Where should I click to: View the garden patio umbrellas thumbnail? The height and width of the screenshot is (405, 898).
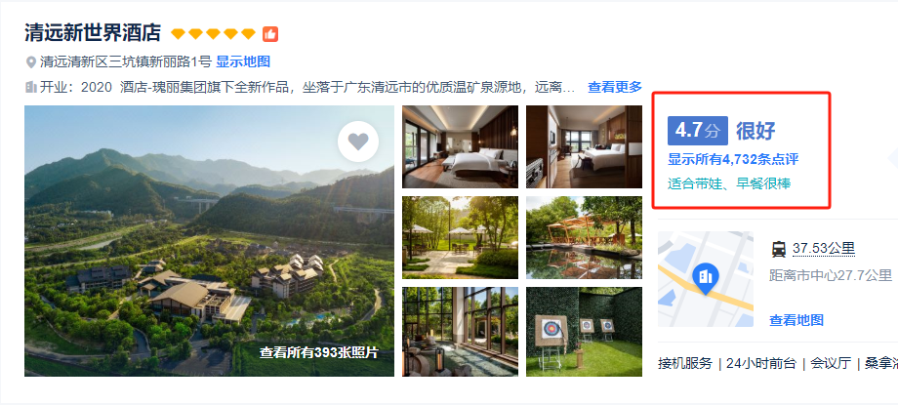(460, 238)
